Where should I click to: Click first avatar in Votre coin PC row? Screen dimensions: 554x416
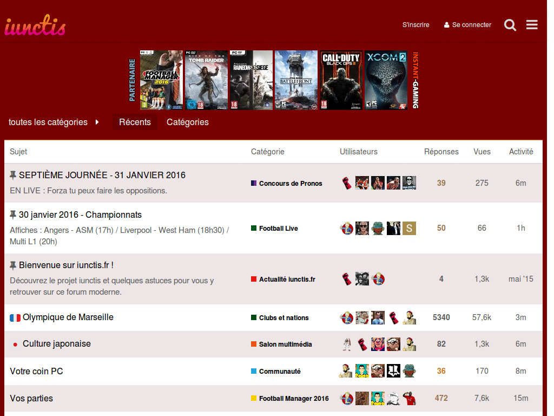point(346,370)
